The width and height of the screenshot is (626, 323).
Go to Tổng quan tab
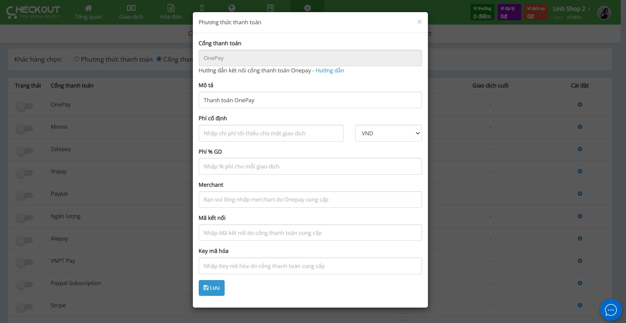[88, 12]
